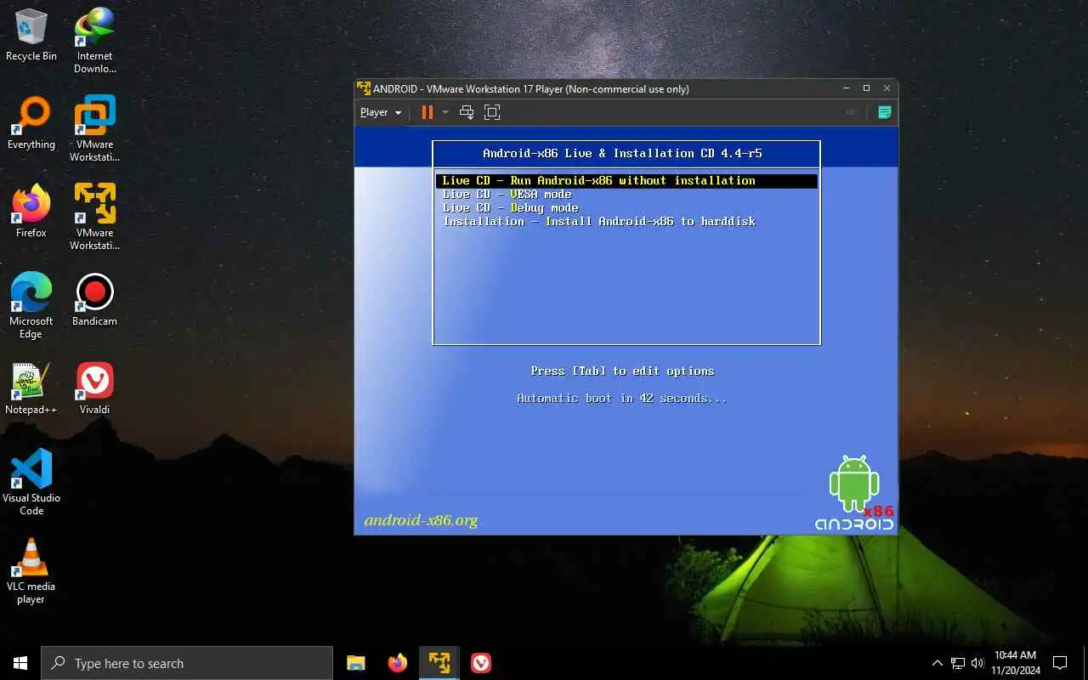Close the VMware Player window

[x=887, y=88]
